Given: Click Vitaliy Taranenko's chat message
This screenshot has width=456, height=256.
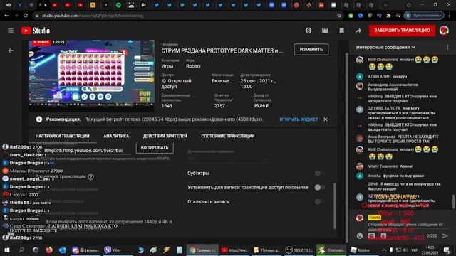Looking at the screenshot, I should point(390,166).
